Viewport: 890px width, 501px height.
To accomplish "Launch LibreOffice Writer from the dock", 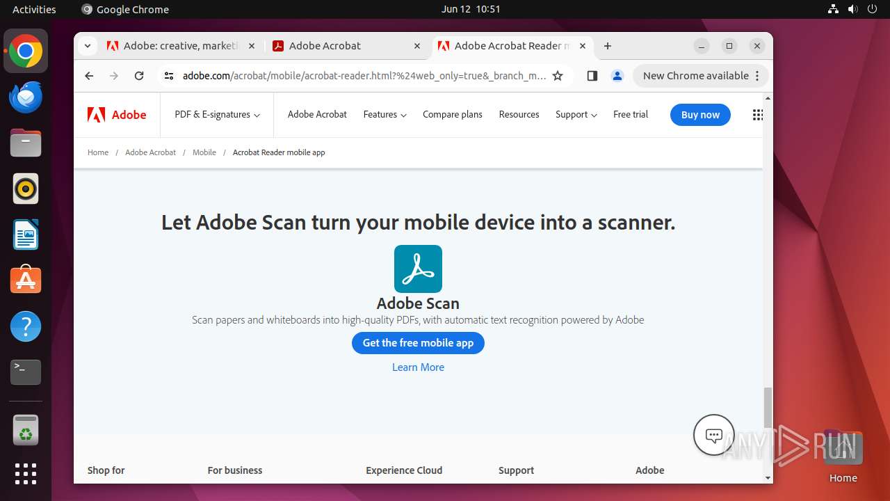I will click(x=26, y=234).
